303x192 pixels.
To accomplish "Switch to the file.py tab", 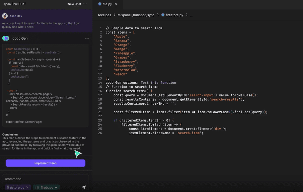I will tap(107, 4).
